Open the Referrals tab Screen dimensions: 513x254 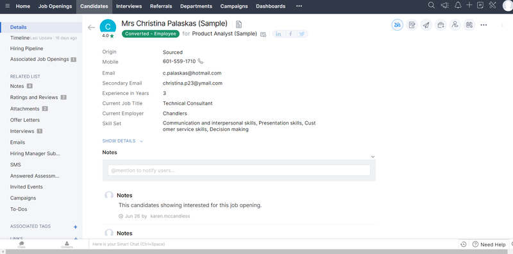point(161,6)
